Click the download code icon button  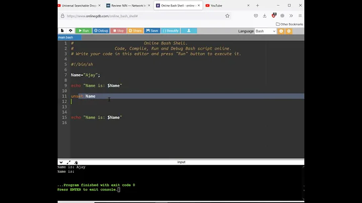(x=189, y=31)
